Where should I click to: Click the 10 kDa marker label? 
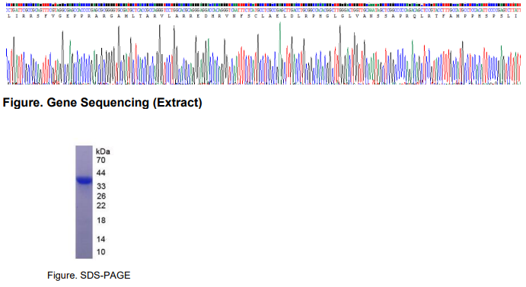(101, 252)
